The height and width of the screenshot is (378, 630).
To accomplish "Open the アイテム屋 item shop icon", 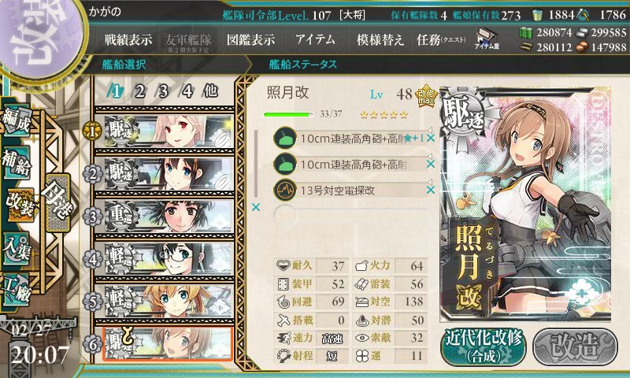I will (x=486, y=39).
